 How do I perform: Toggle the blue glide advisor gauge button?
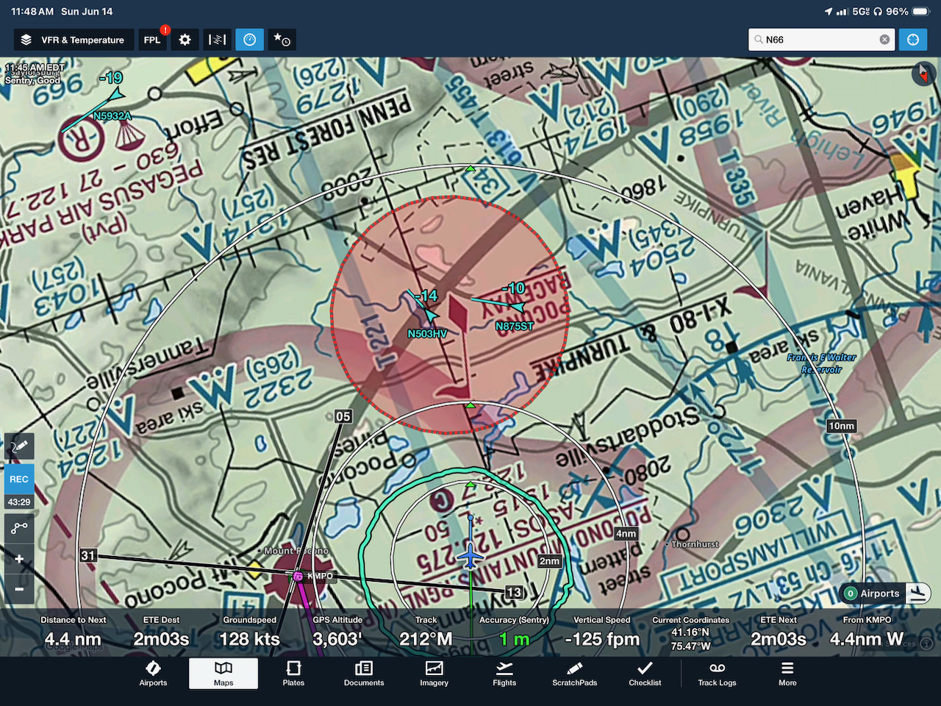tap(250, 40)
